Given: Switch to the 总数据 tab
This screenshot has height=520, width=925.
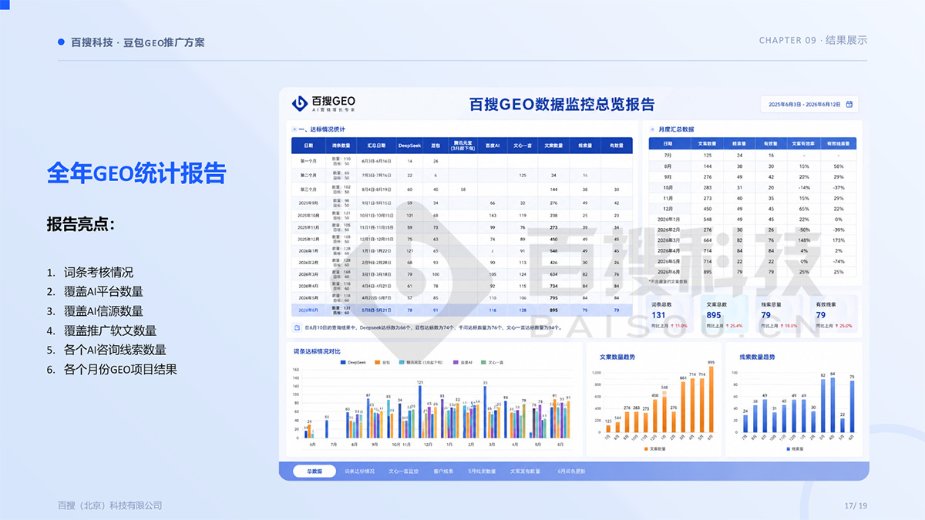Looking at the screenshot, I should (x=314, y=471).
